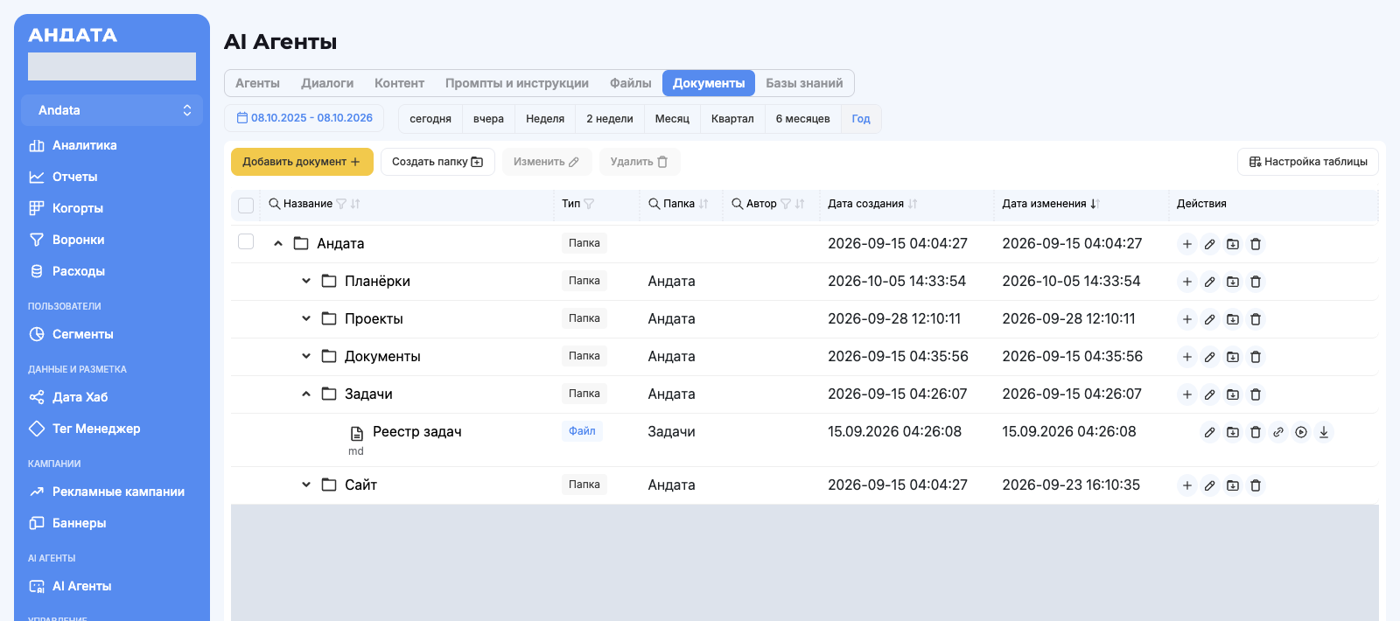Collapse the Андата root folder
1400x621 pixels.
click(278, 244)
